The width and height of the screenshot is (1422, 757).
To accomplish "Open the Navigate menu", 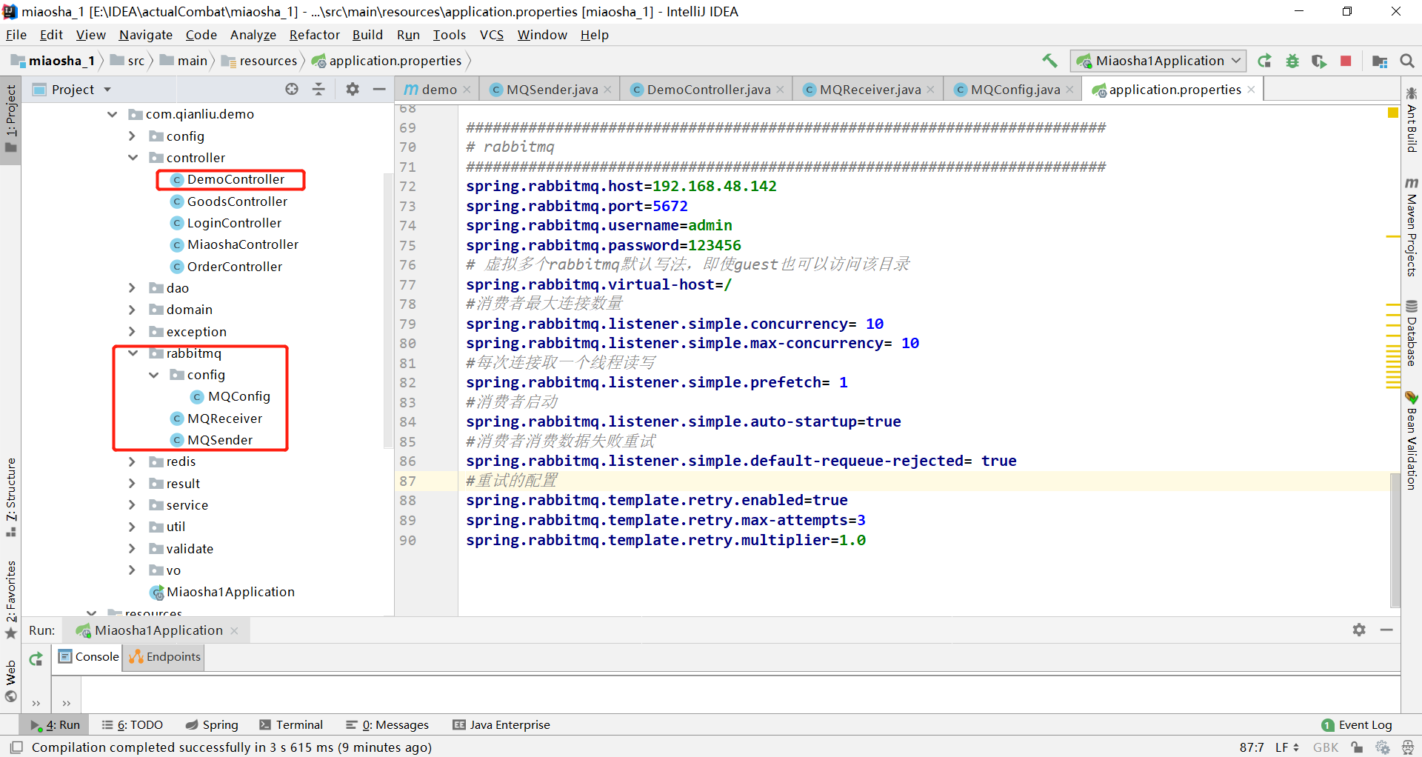I will point(146,35).
